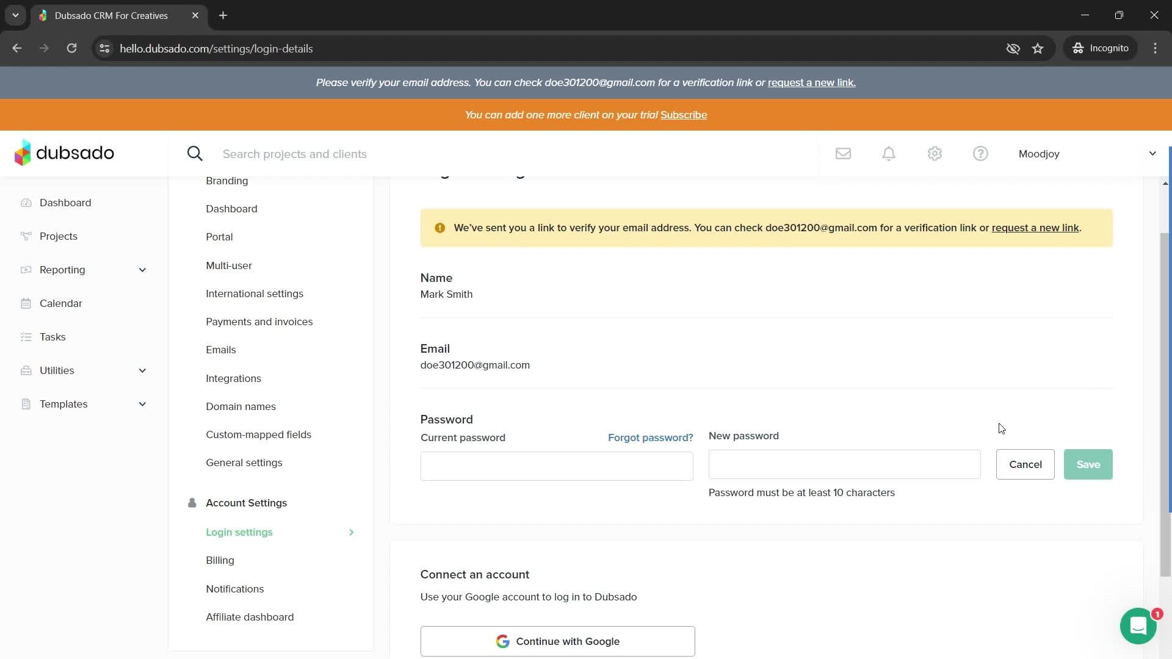1172x659 pixels.
Task: Open Notifications settings
Action: [234, 589]
